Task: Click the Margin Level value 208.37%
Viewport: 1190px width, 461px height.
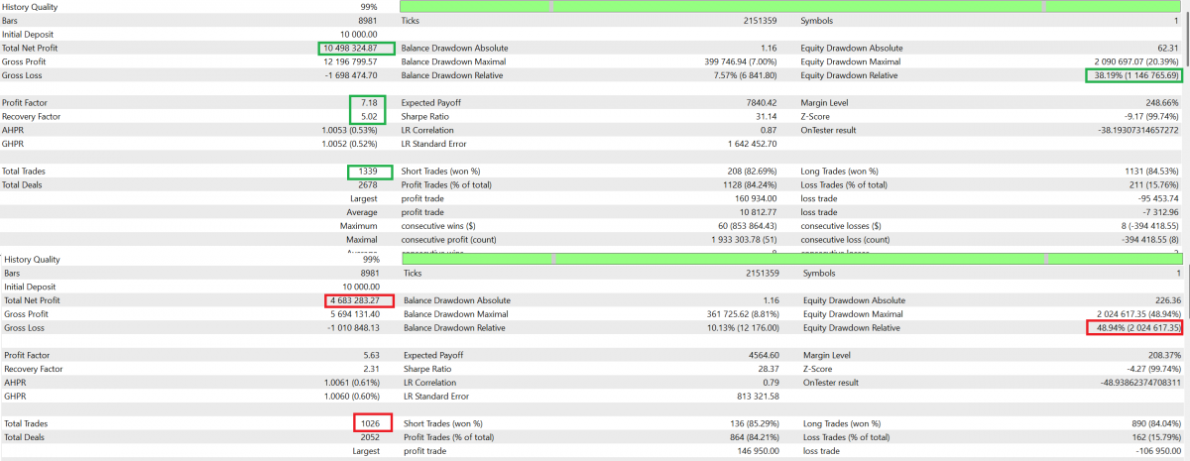Action: point(1164,355)
